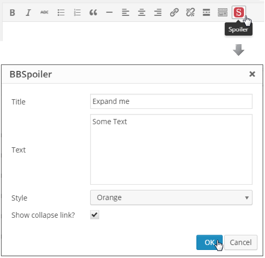Image resolution: width=265 pixels, height=258 pixels.
Task: Insert a Read More tag
Action: point(206,12)
